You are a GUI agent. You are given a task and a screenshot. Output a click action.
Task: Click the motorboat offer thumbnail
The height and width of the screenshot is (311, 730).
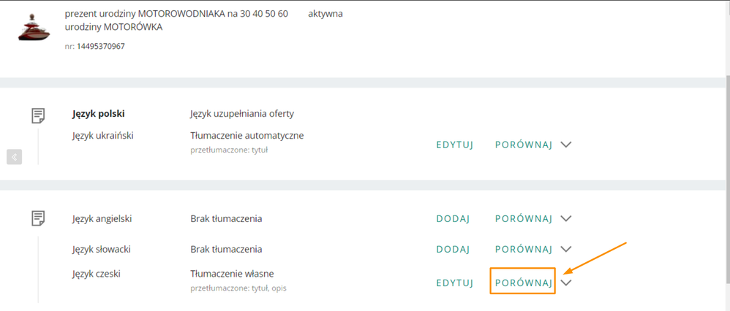(33, 29)
